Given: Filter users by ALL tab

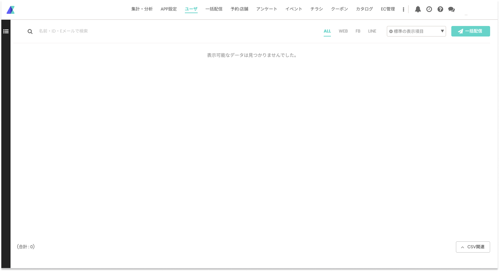Looking at the screenshot, I should (327, 31).
